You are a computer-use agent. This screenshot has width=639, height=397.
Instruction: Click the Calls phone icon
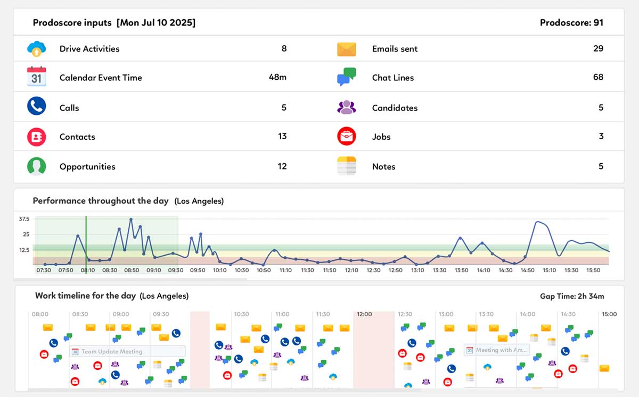tap(36, 106)
